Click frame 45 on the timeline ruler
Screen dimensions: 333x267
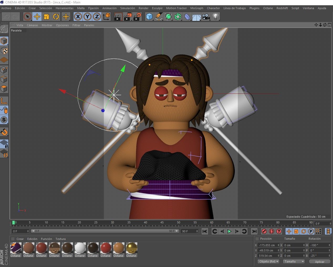coord(162,223)
